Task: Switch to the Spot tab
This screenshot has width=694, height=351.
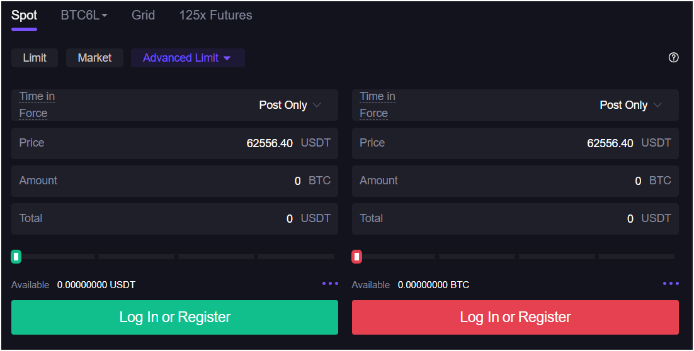Action: (24, 16)
